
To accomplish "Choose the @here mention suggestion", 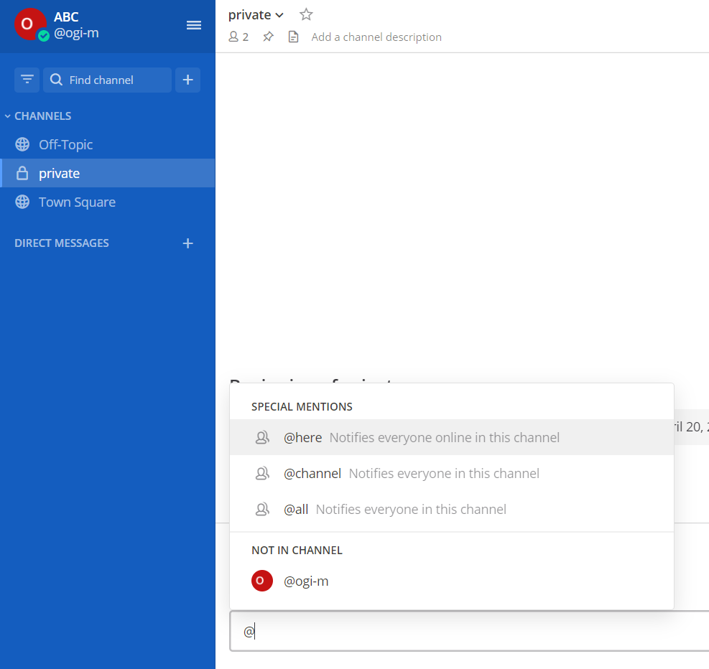I will click(x=452, y=437).
